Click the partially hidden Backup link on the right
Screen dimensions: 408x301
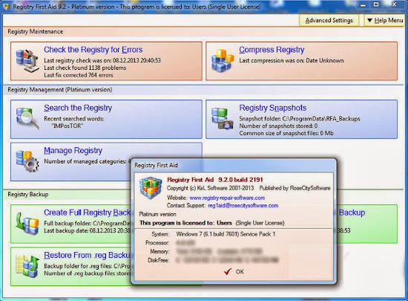[x=352, y=213]
